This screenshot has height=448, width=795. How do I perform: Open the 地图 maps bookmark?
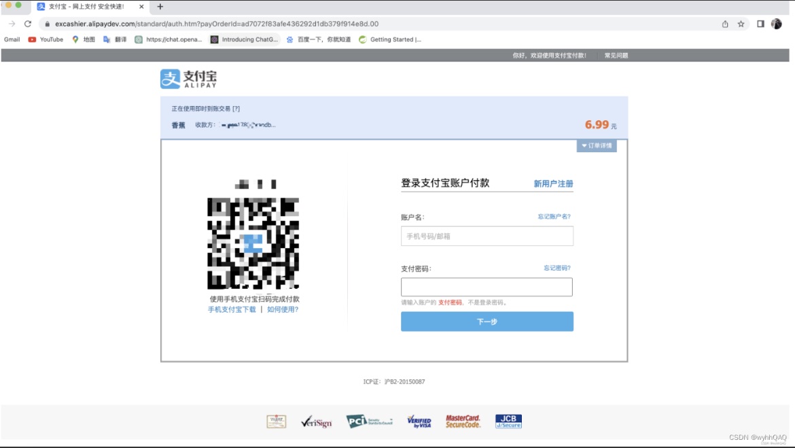(x=84, y=39)
